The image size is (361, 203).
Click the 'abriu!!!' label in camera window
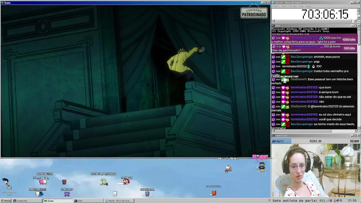[278, 141]
